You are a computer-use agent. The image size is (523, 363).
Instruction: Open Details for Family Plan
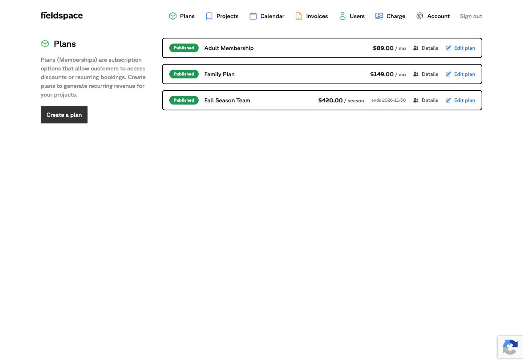point(426,74)
